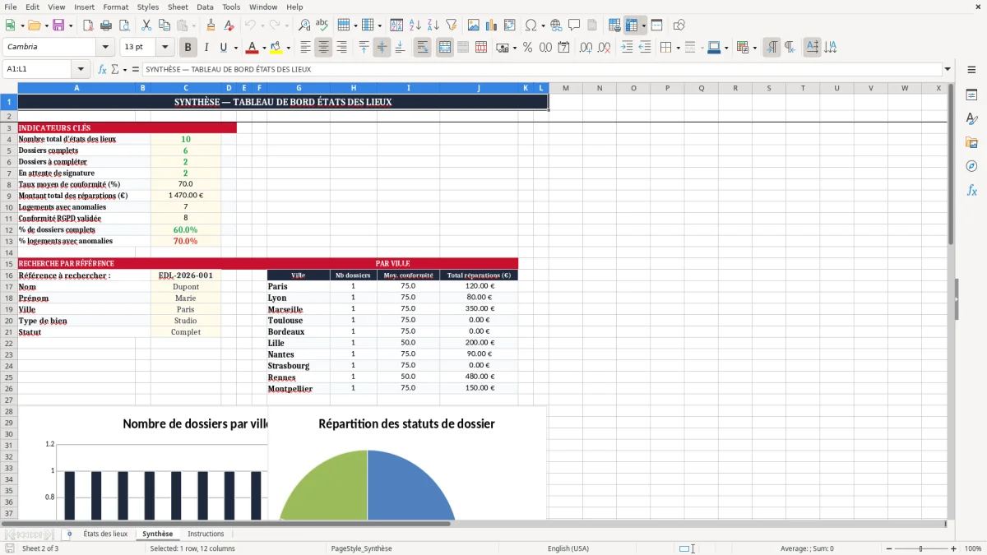Click the Sort Descending icon
Viewport: 987px width, 555px height.
point(433,25)
